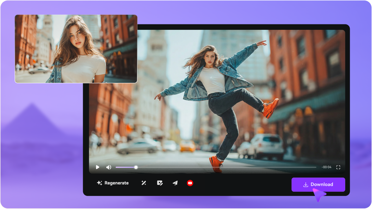Enter fullscreen mode using the expand icon
Viewport: 372px width, 209px height.
point(338,167)
